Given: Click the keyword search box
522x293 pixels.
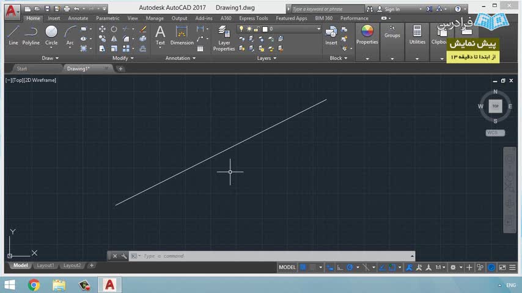Looking at the screenshot, I should pos(328,9).
